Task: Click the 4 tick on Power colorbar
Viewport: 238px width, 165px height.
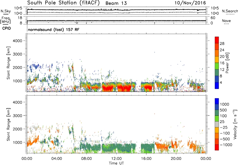Action: (221, 82)
